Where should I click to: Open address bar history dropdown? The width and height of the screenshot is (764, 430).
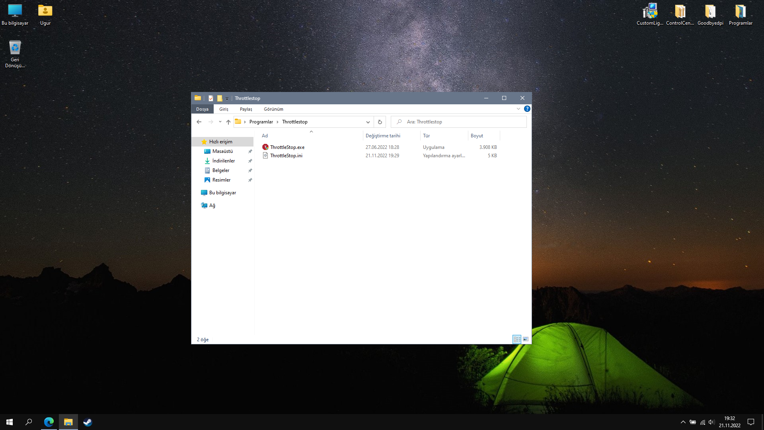pos(368,122)
